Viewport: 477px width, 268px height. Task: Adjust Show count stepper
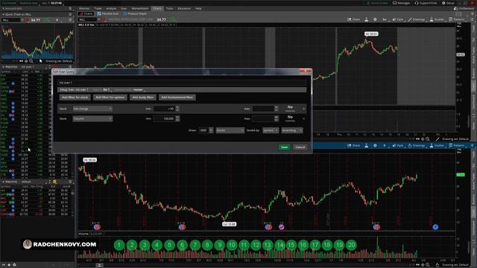pyautogui.click(x=211, y=130)
